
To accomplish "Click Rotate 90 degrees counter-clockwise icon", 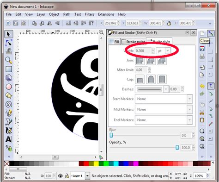I will [34, 23].
